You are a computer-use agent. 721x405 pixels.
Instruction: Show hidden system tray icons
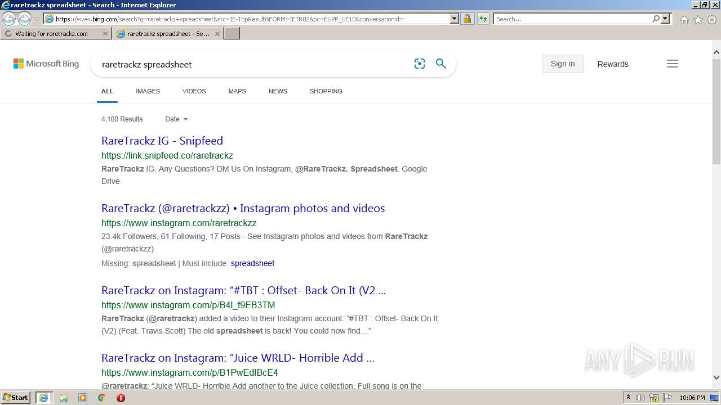click(x=628, y=398)
